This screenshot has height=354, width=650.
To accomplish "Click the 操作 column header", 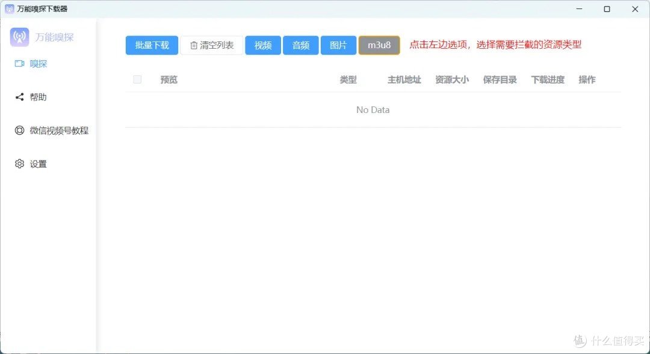I will tap(587, 79).
